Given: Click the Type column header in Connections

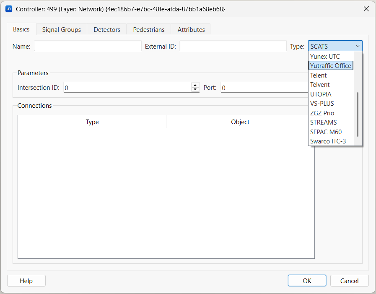Looking at the screenshot, I should (92, 122).
